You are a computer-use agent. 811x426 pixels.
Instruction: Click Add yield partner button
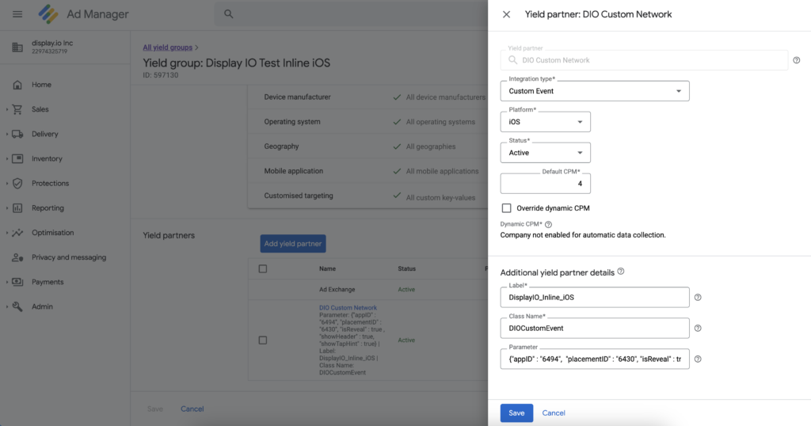click(x=293, y=244)
